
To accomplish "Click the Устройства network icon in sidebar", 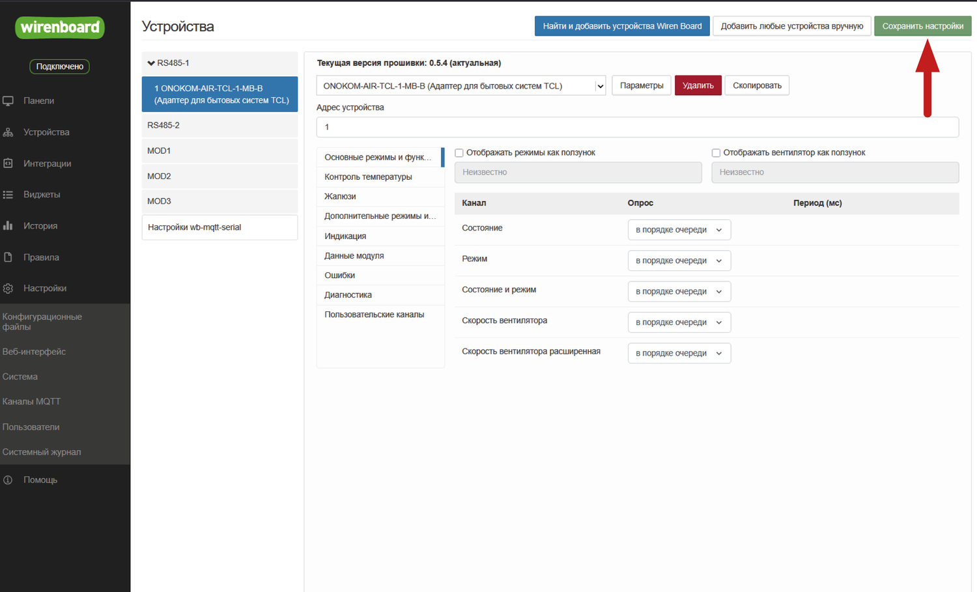I will pos(8,132).
